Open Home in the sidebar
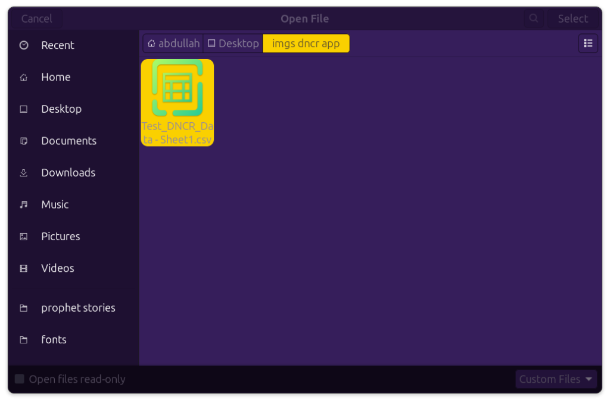The image size is (610, 403). coord(55,77)
